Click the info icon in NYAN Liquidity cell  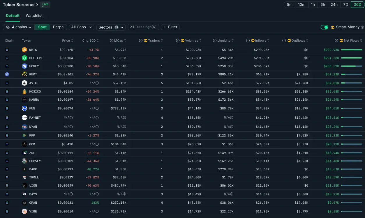[x=232, y=127]
